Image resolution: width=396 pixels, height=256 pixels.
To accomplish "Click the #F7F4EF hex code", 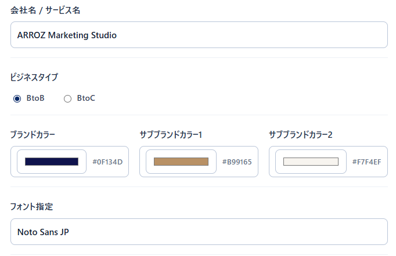I will coord(367,162).
